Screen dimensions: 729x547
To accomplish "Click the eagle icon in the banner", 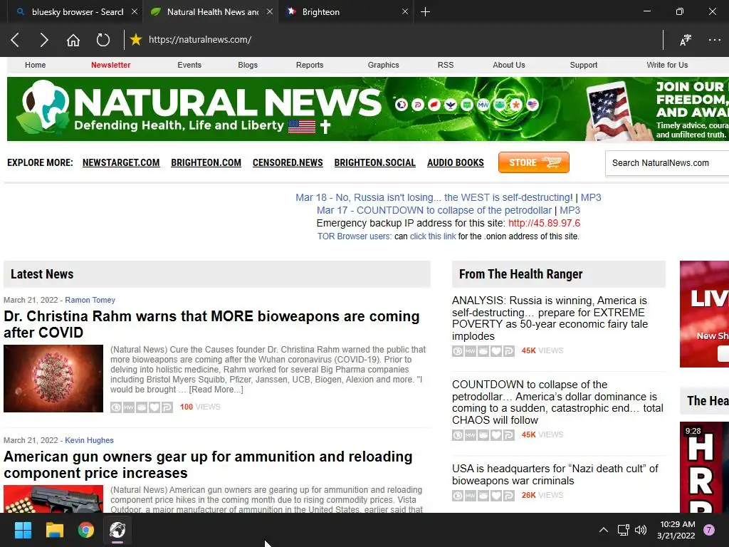I will point(451,105).
